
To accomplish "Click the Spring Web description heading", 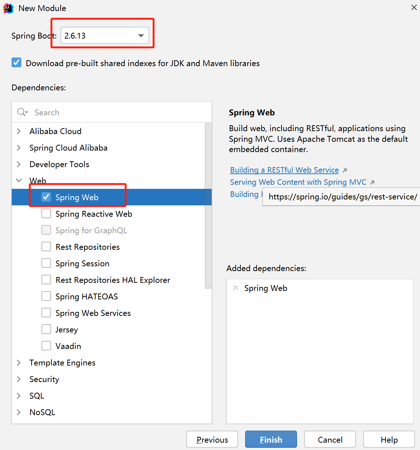I will 252,113.
